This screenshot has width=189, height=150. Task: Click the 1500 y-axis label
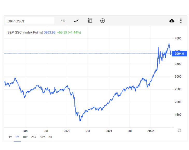[x=178, y=115]
